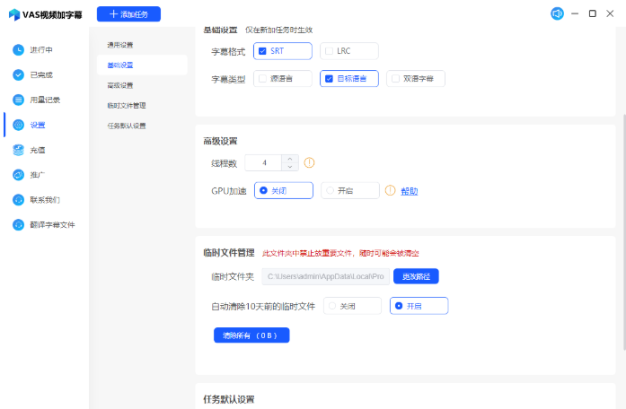Open the 进行中 task list
This screenshot has width=626, height=409.
[x=41, y=50]
